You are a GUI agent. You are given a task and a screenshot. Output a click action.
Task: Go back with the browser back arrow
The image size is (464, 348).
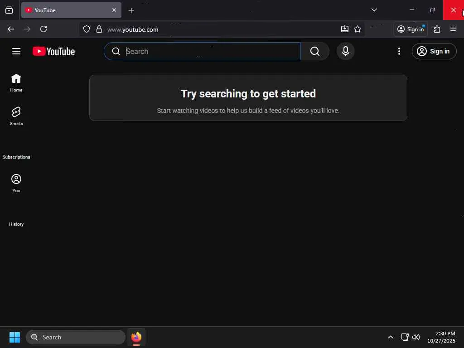(x=11, y=29)
